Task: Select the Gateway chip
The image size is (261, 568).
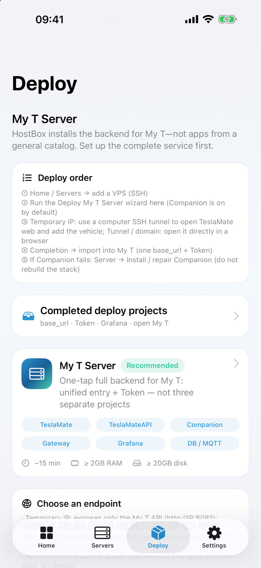Action: [56, 443]
